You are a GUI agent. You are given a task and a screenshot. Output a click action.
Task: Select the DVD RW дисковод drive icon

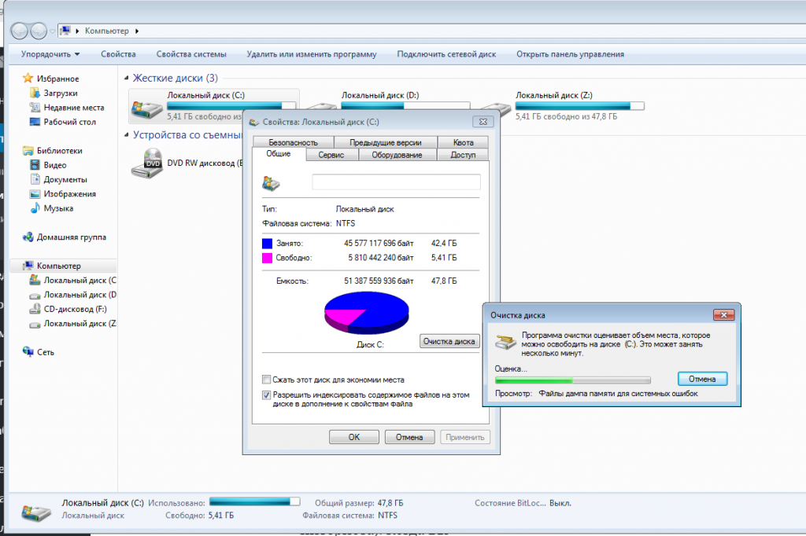tap(147, 163)
